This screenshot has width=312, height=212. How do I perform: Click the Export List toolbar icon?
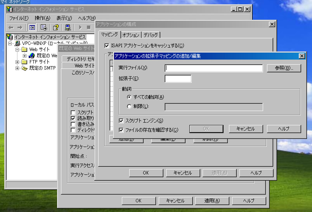[44, 27]
